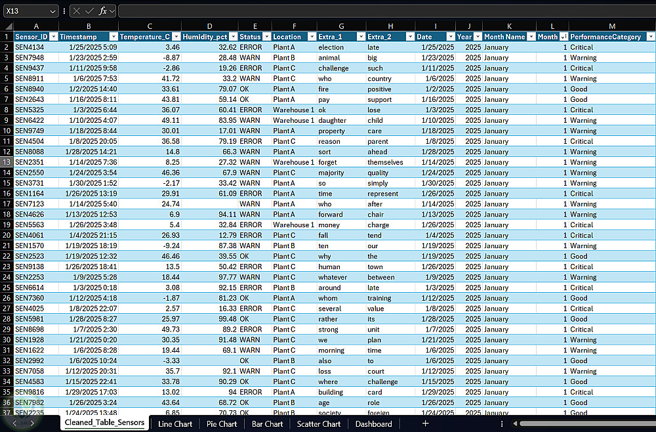Open the Insert Function fx icon
Screen dimensions: 656x432
click(102, 11)
